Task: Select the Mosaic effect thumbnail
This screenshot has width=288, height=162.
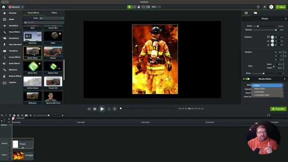Action: [53, 51]
